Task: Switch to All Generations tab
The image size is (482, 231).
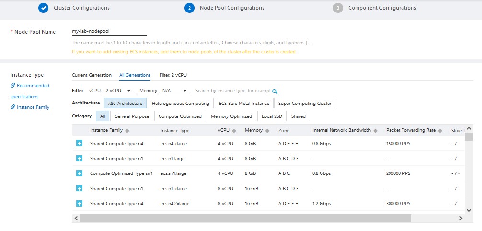Action: tap(135, 75)
